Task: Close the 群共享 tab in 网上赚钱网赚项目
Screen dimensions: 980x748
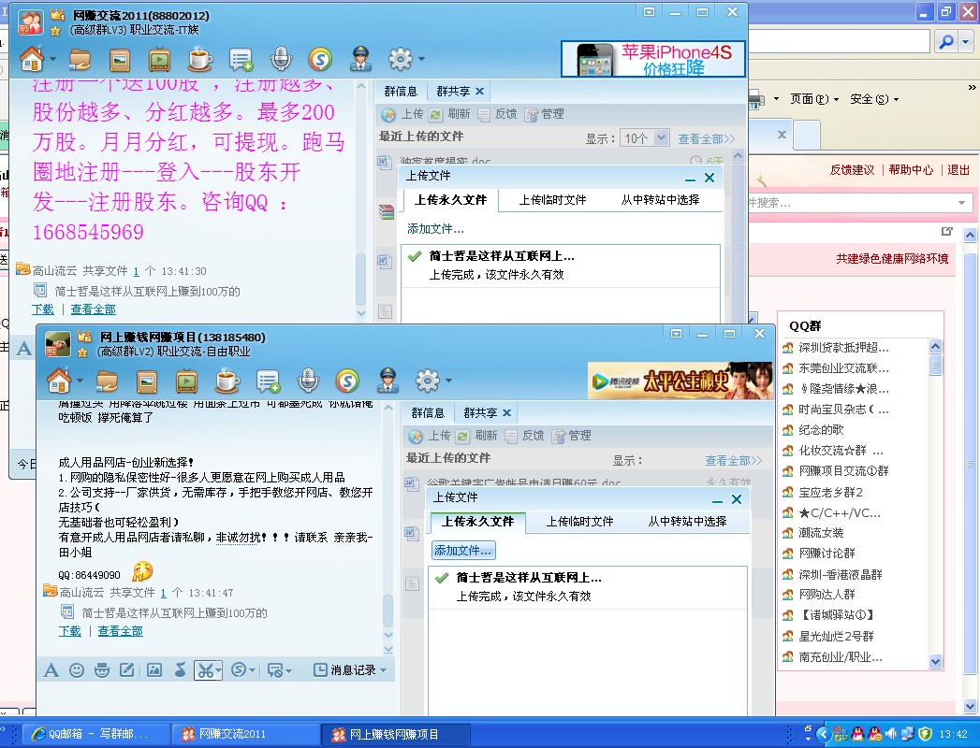Action: (507, 412)
